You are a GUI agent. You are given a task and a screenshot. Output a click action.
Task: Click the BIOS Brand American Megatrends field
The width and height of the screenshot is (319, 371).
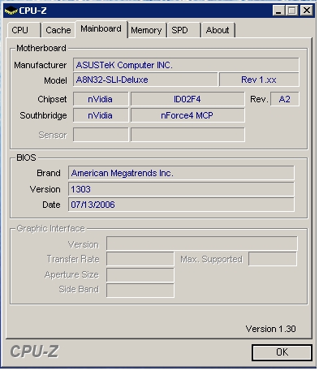click(x=181, y=173)
